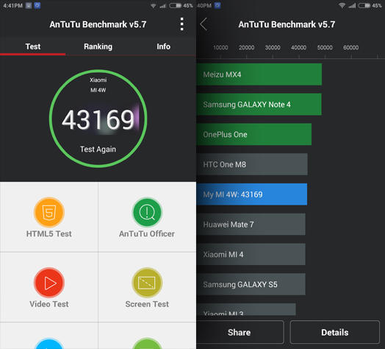Tap the battery icon in right status bar
Viewport: 385px width, 349px height.
pos(364,5)
